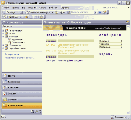Open the Календарь pane
The height and width of the screenshot is (120, 131).
coord(22,82)
